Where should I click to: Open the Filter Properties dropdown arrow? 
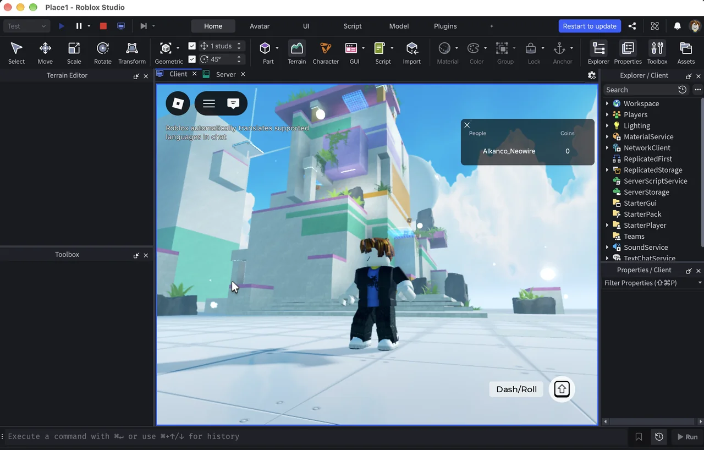tap(700, 283)
